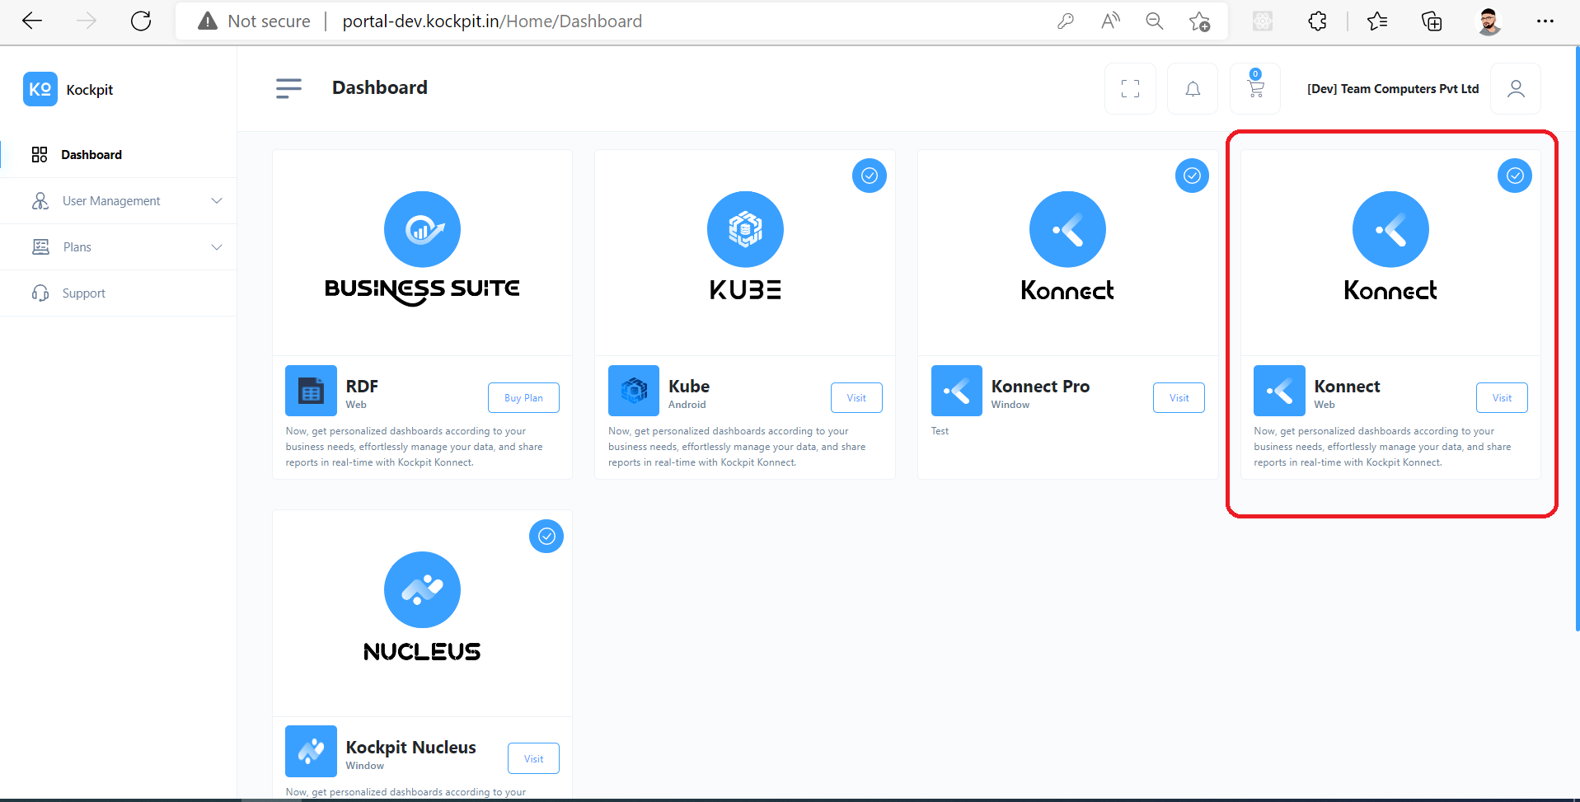
Task: Click the Kube square product icon
Action: tap(634, 391)
